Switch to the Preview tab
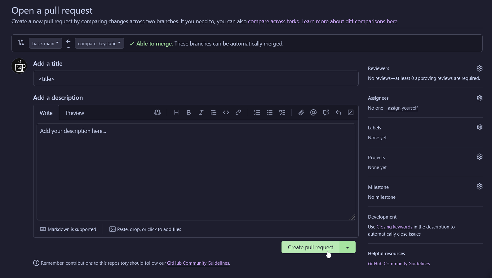Viewport: 492px width, 278px height. click(75, 113)
